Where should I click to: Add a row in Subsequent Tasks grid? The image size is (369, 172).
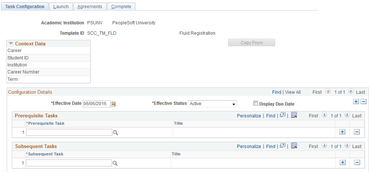[343, 162]
